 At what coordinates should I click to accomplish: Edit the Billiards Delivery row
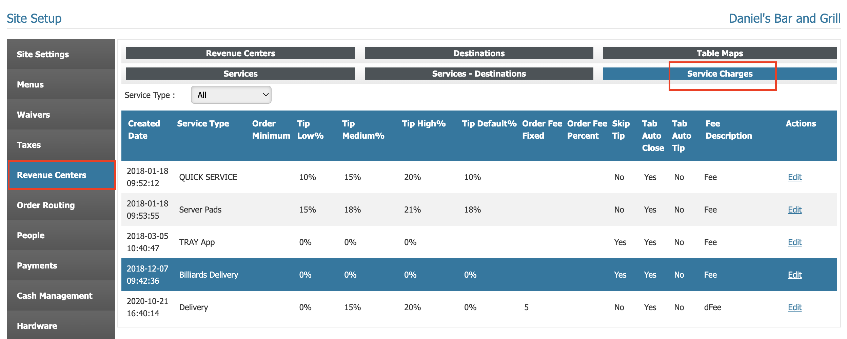(794, 275)
